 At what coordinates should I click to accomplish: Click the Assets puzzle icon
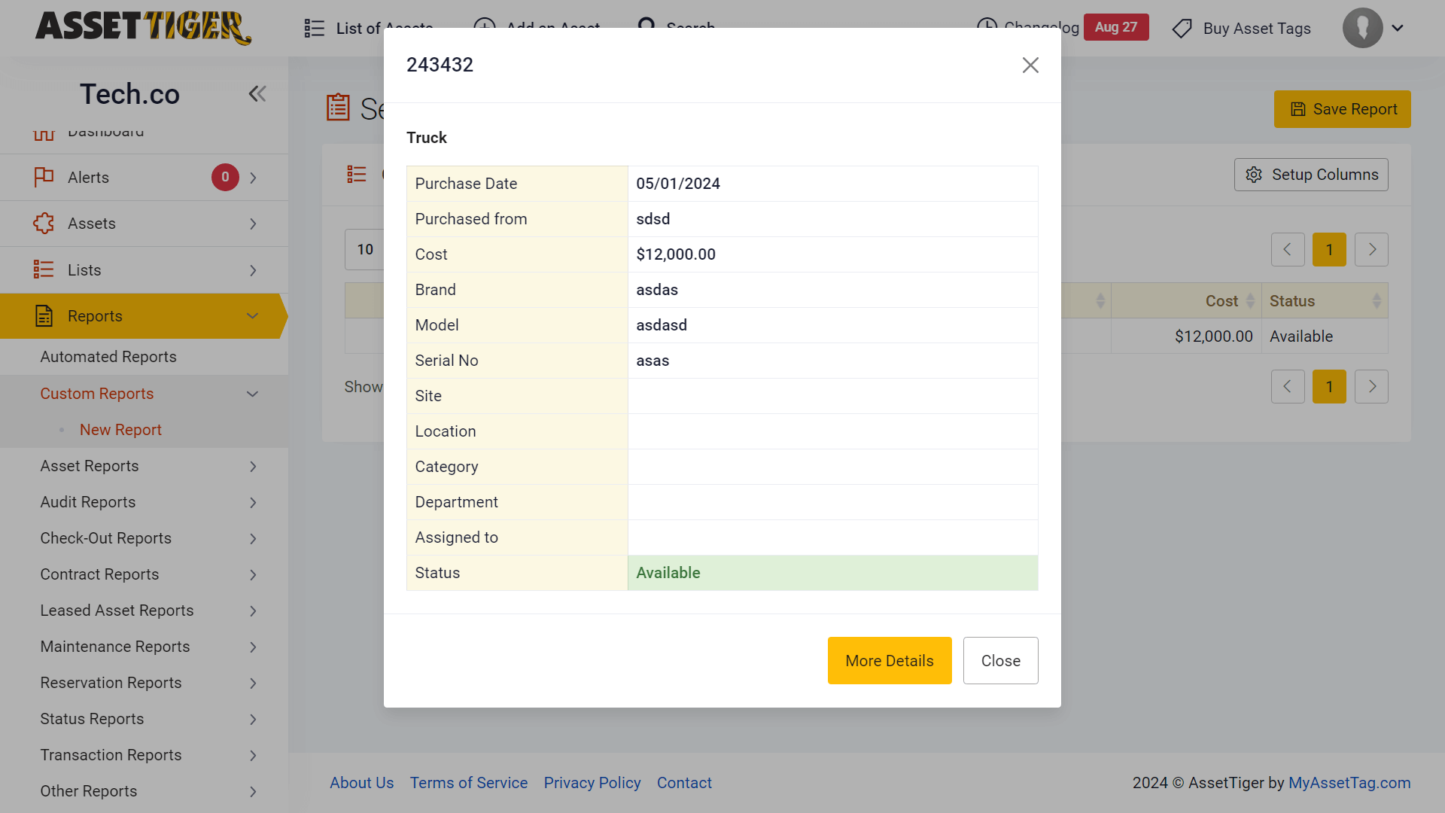44,224
